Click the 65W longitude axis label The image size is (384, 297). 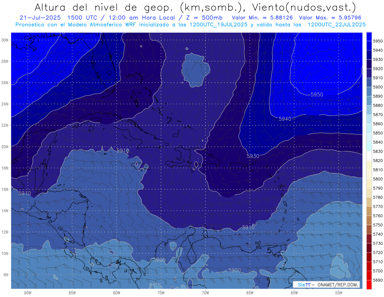(x=250, y=293)
